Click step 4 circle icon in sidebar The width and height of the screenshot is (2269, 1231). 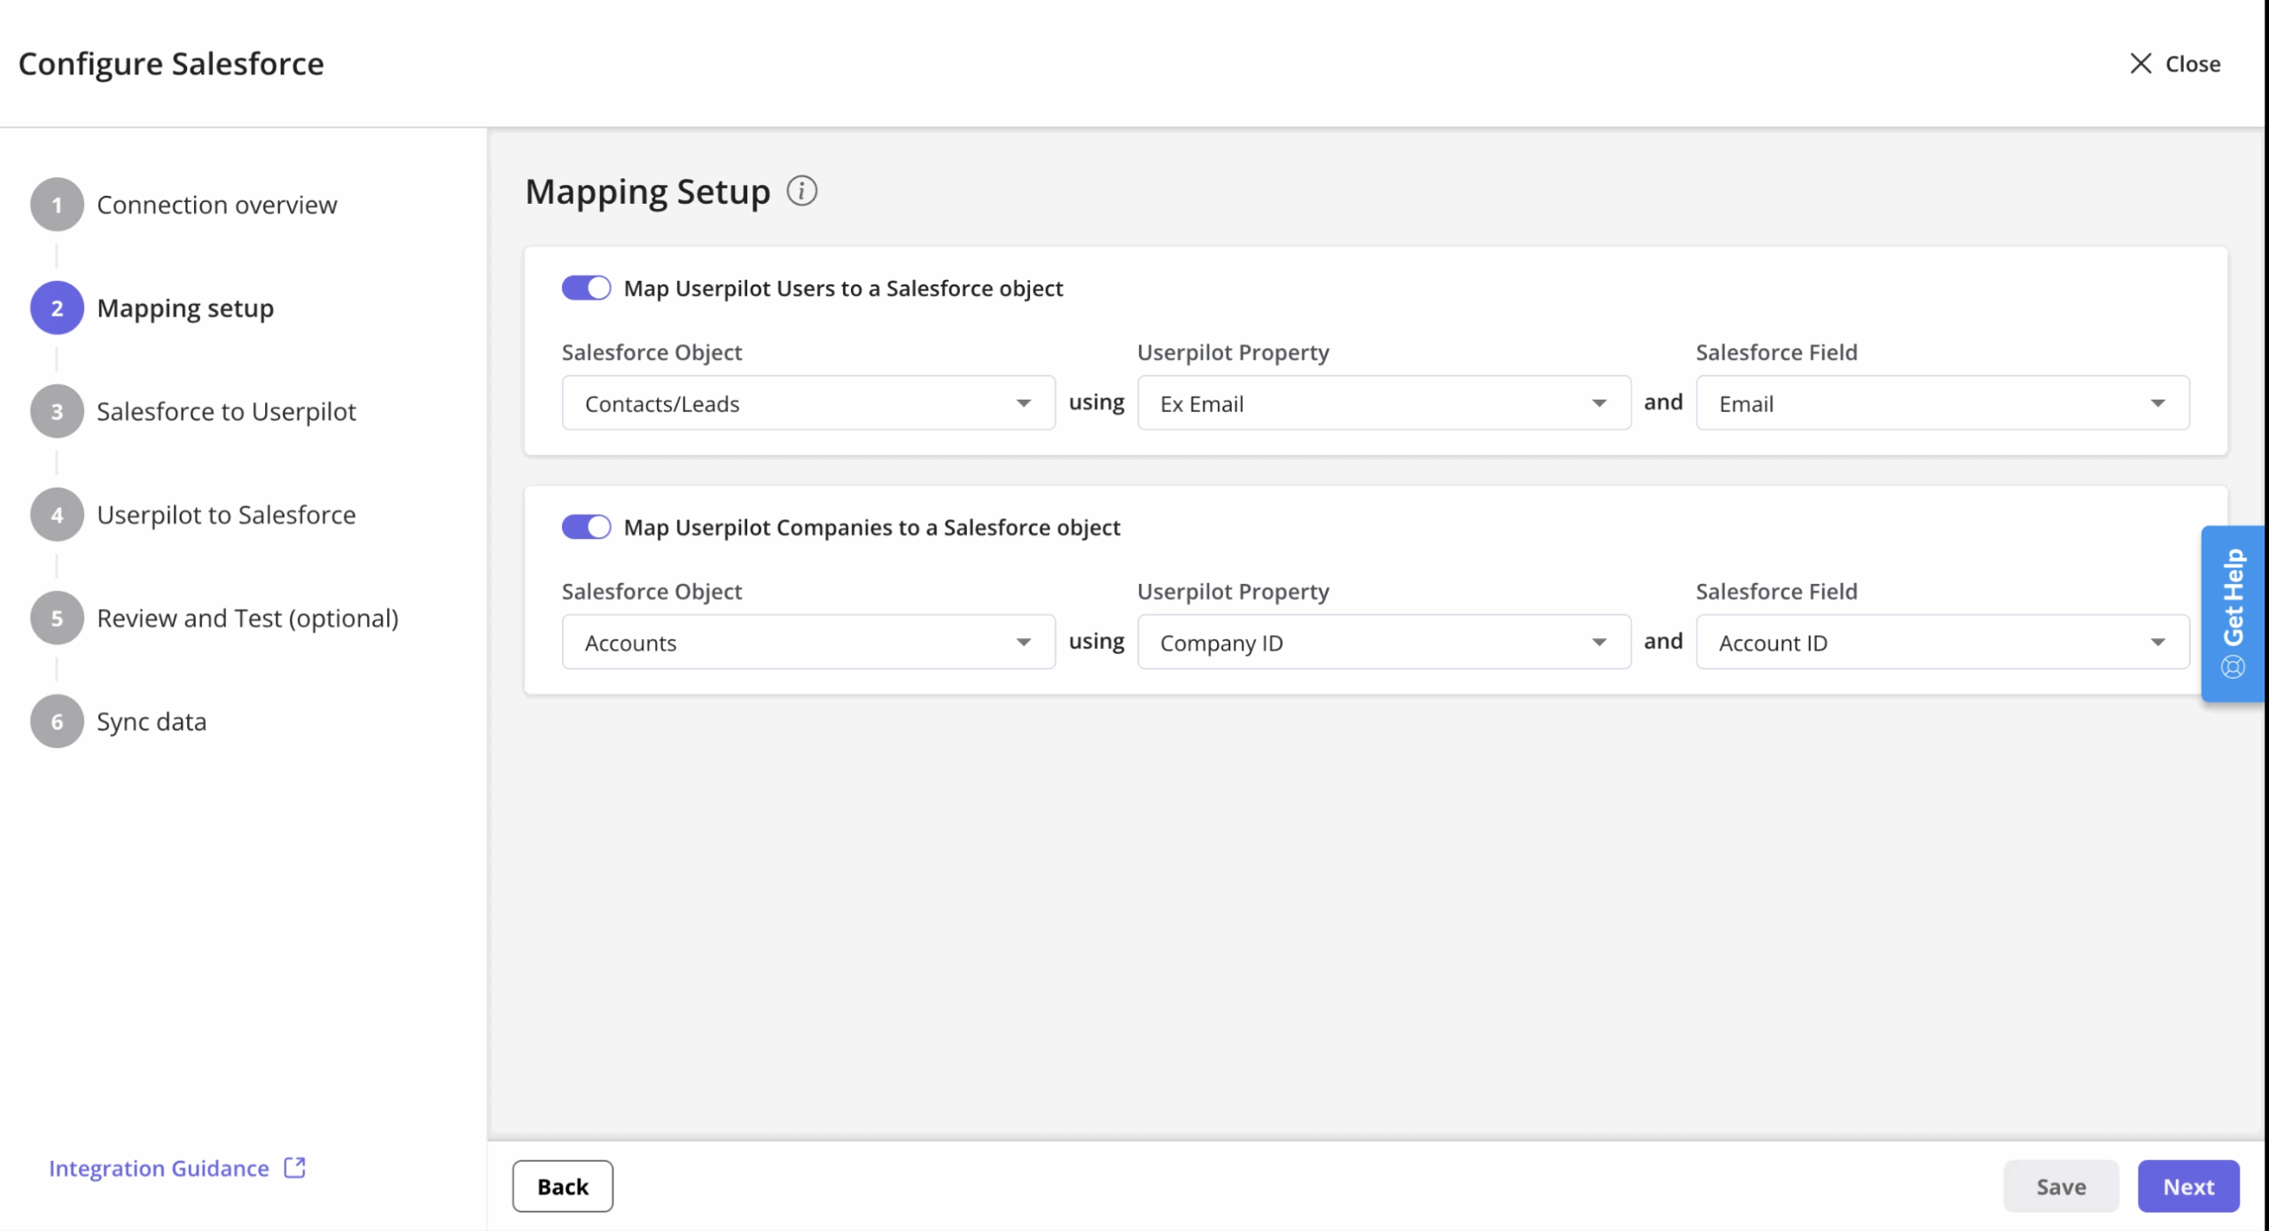coord(57,515)
